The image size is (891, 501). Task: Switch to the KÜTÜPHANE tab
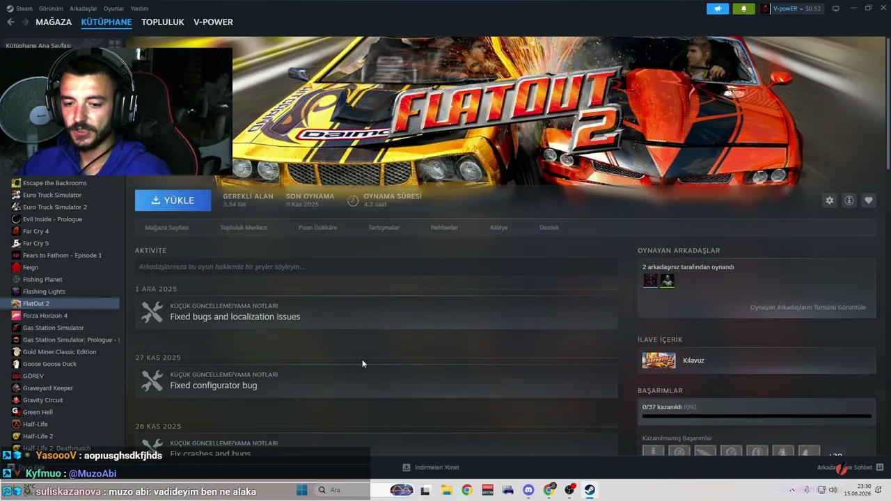[107, 22]
